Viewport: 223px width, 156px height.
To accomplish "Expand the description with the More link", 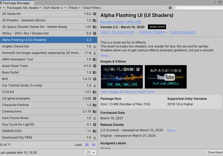I will (x=106, y=56).
